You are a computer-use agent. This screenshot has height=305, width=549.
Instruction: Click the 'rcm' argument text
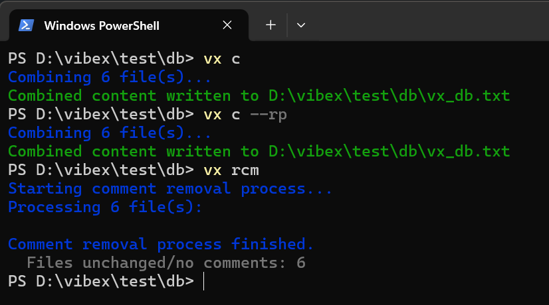tap(245, 170)
